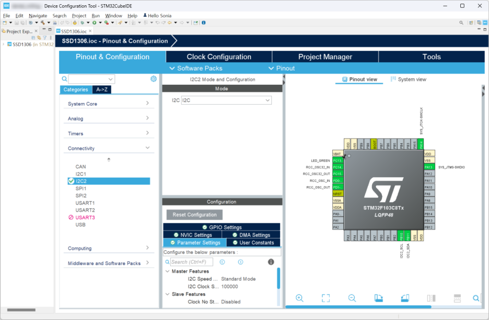This screenshot has height=320, width=489.
Task: Select the A->Z sorting tab
Action: (x=102, y=89)
